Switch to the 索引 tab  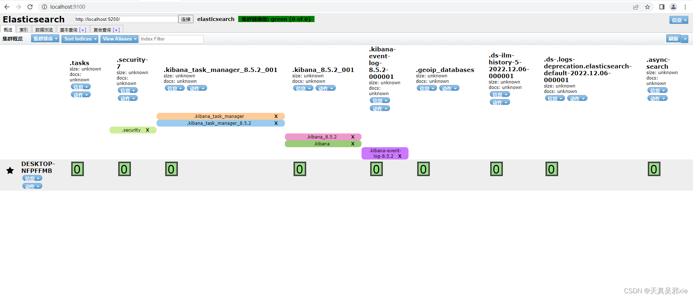coord(24,30)
